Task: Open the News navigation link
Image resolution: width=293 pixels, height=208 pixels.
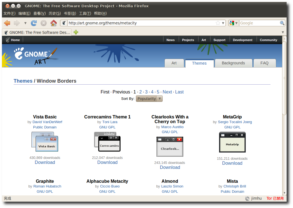Action: (170, 40)
